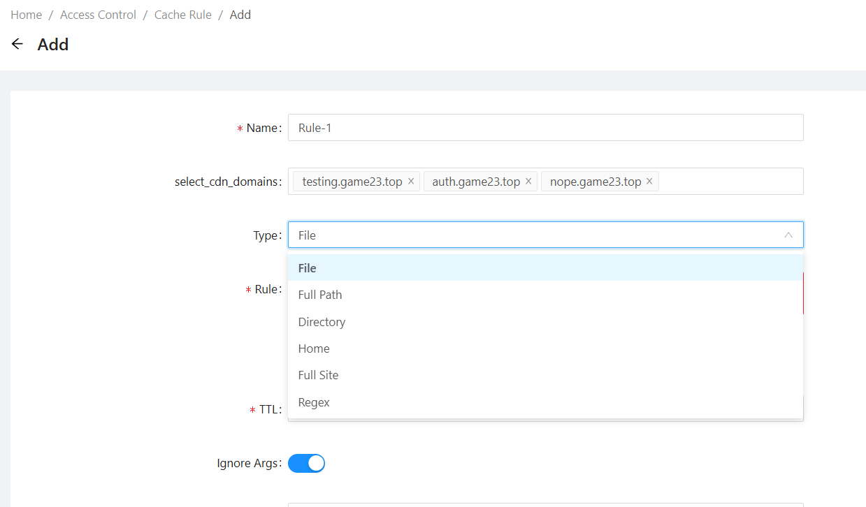Image resolution: width=866 pixels, height=507 pixels.
Task: Click into the Name input field
Action: (x=545, y=128)
